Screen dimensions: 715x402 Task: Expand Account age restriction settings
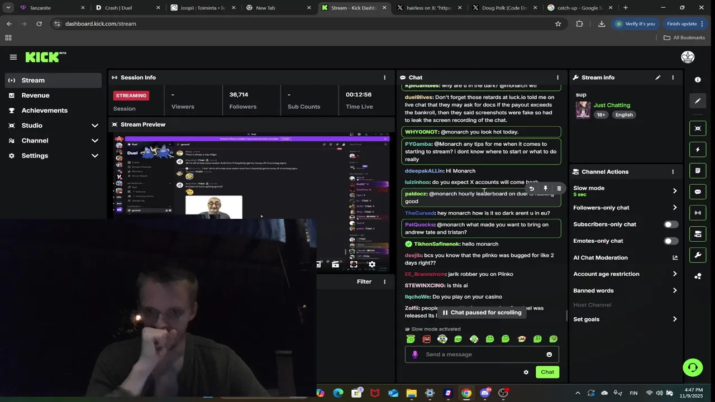(675, 274)
